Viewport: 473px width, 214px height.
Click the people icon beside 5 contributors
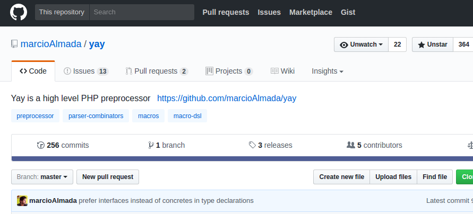351,145
